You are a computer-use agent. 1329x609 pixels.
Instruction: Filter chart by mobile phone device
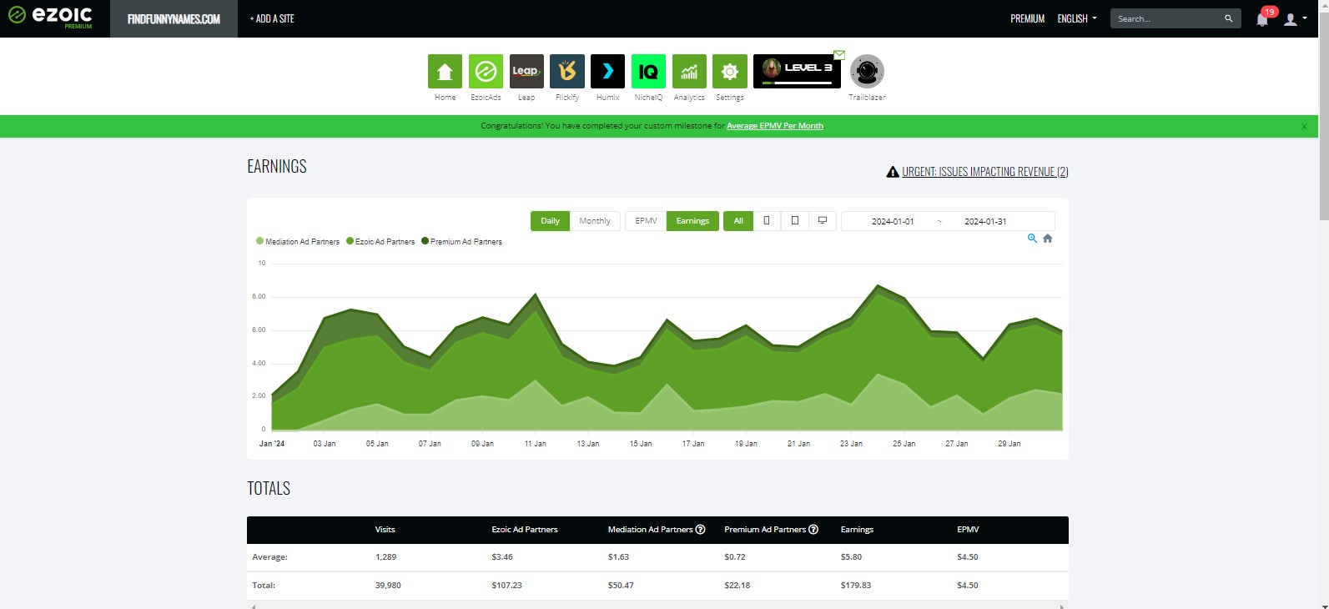(x=767, y=221)
